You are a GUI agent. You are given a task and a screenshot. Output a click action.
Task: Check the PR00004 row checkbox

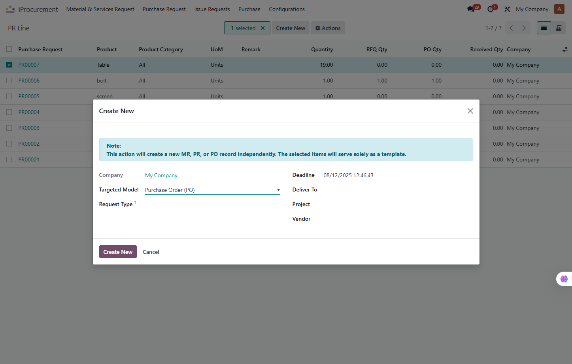coord(9,112)
